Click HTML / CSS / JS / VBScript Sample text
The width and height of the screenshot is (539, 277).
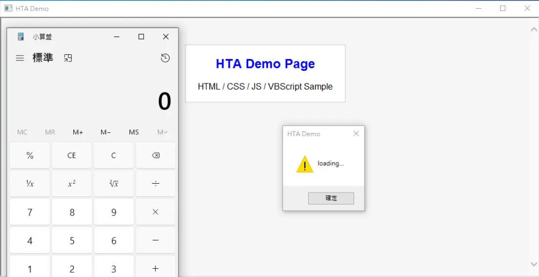tap(265, 86)
